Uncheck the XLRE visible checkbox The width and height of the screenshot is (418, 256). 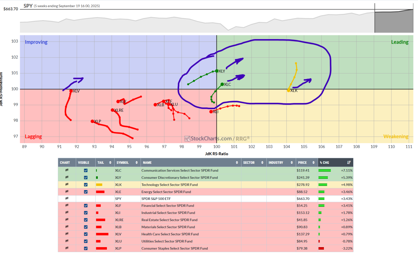86,220
